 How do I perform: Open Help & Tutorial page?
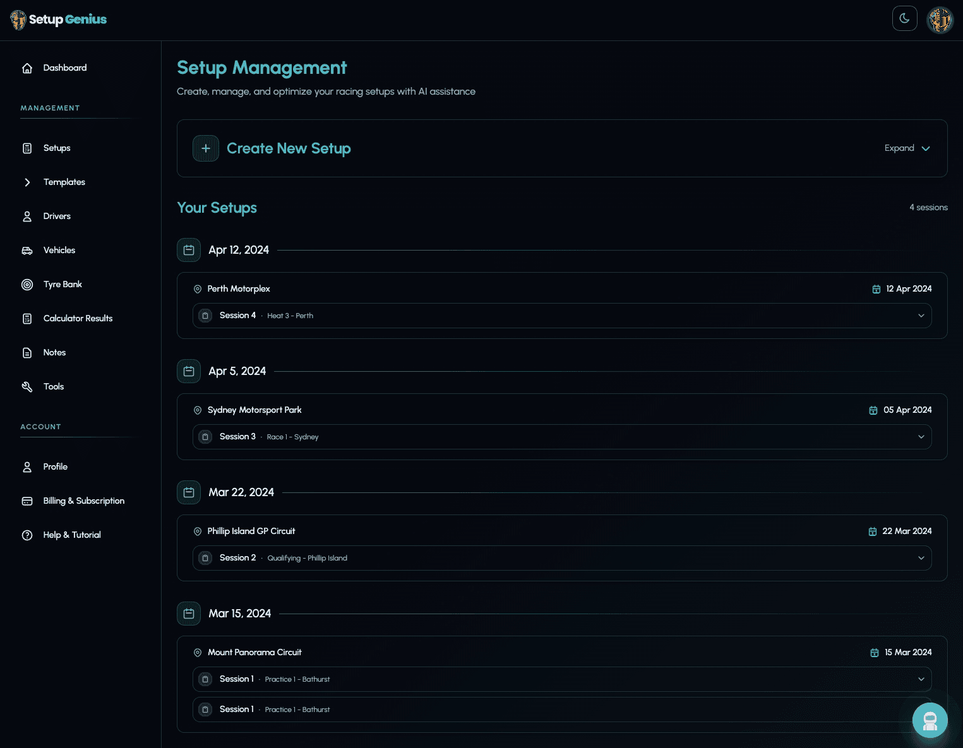click(81, 535)
